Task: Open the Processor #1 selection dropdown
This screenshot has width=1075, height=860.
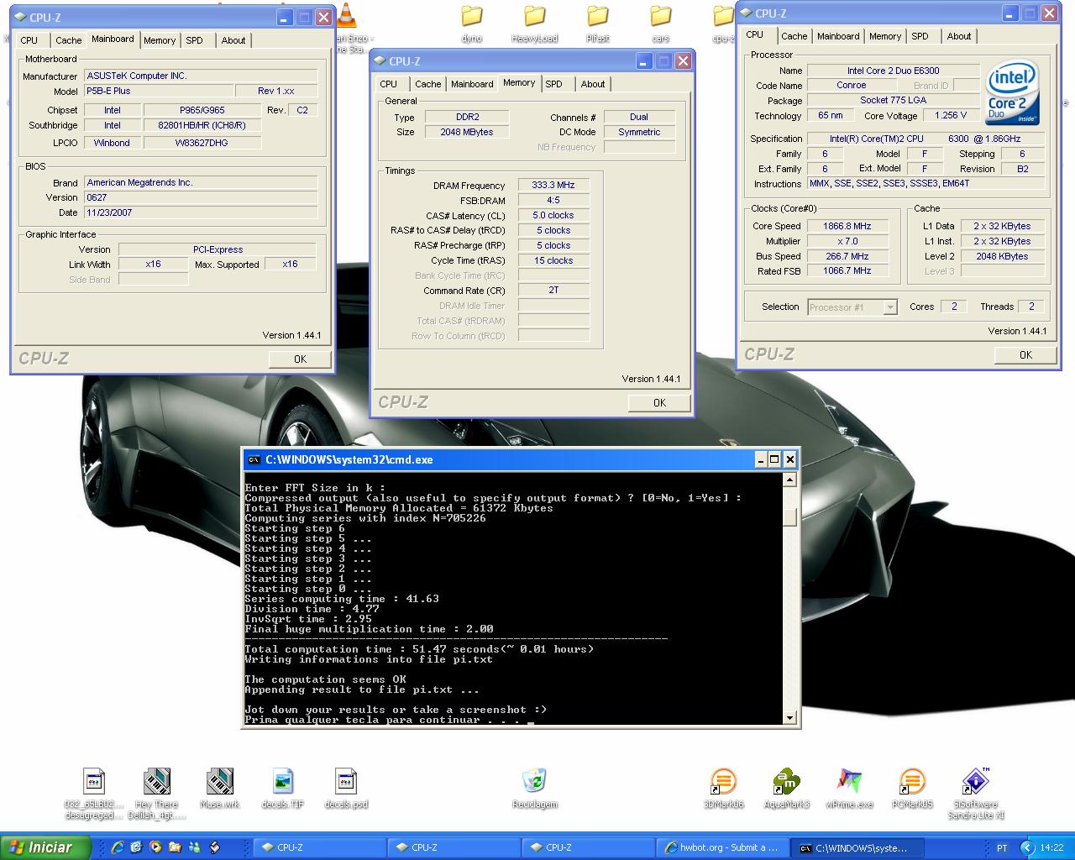Action: (852, 307)
